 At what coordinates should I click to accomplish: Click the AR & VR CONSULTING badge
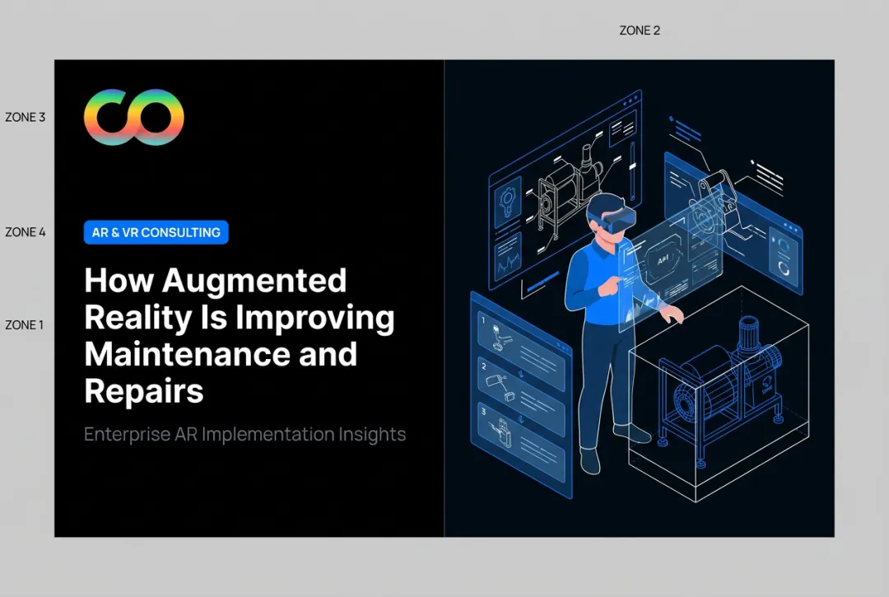click(156, 232)
